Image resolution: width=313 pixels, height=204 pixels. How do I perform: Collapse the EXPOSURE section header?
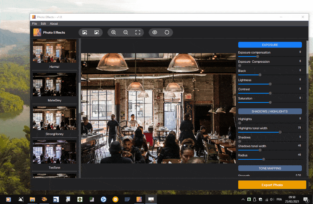tap(270, 45)
